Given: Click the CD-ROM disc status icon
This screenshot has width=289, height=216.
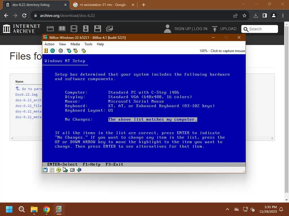Looking at the screenshot, I should click(x=59, y=170).
